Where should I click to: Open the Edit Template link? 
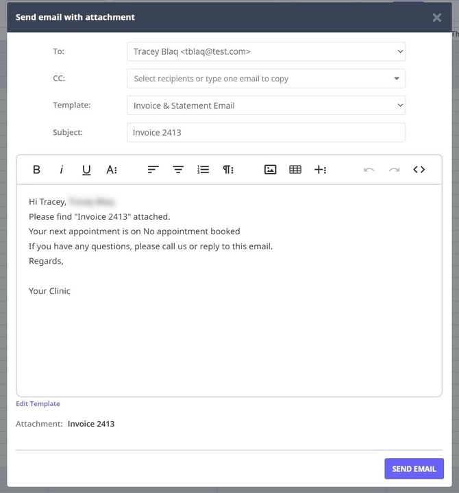pos(38,404)
